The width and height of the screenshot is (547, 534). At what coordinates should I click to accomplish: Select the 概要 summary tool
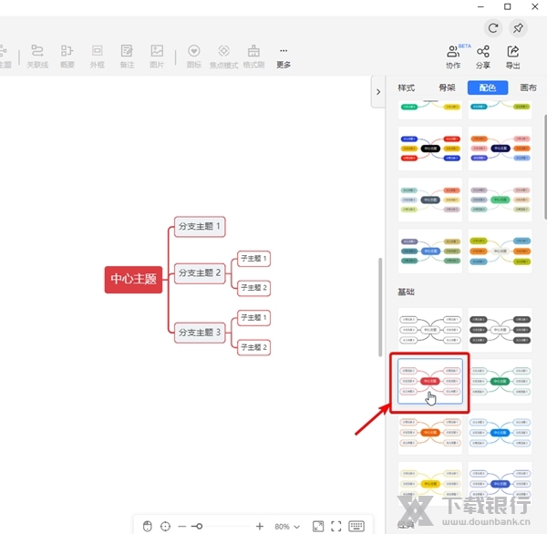(67, 56)
